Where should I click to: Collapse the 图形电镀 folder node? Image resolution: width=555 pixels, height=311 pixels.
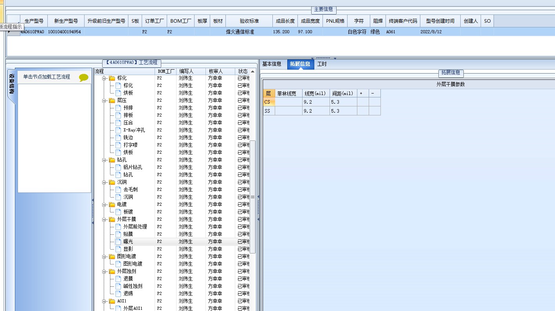pos(105,257)
